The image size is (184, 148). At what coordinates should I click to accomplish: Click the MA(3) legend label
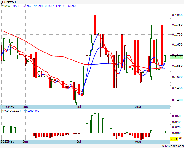(x=17, y=6)
